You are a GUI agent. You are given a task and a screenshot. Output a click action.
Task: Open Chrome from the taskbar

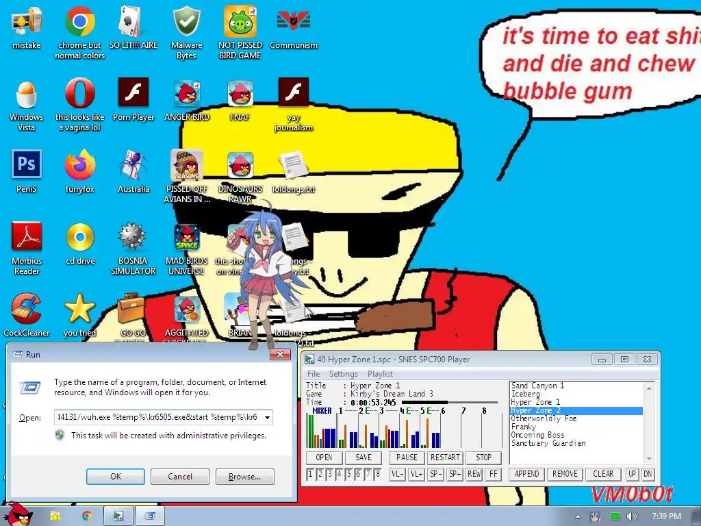coord(86,516)
